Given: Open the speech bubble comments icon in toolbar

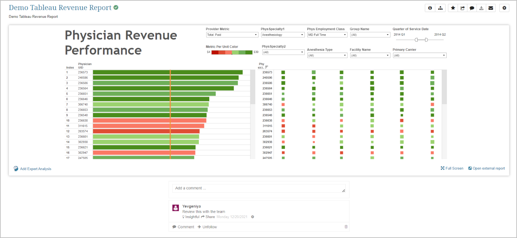Looking at the screenshot, I should pyautogui.click(x=472, y=8).
